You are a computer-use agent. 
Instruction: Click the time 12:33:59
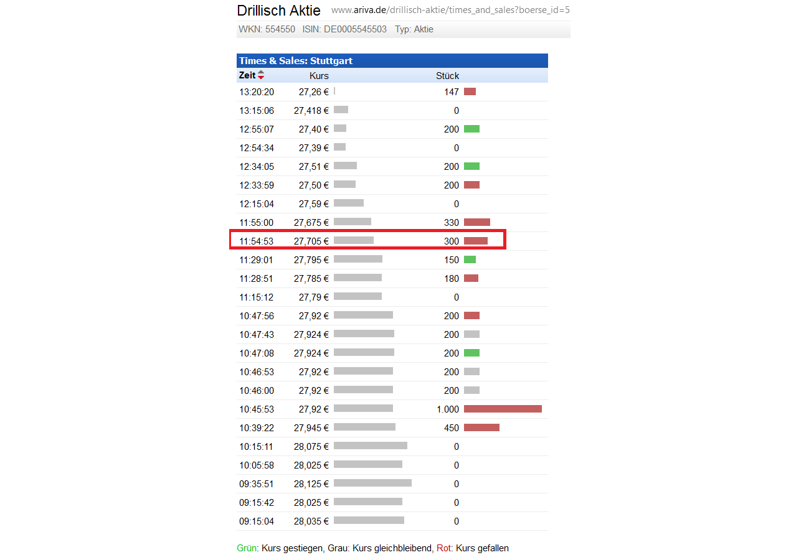click(257, 185)
